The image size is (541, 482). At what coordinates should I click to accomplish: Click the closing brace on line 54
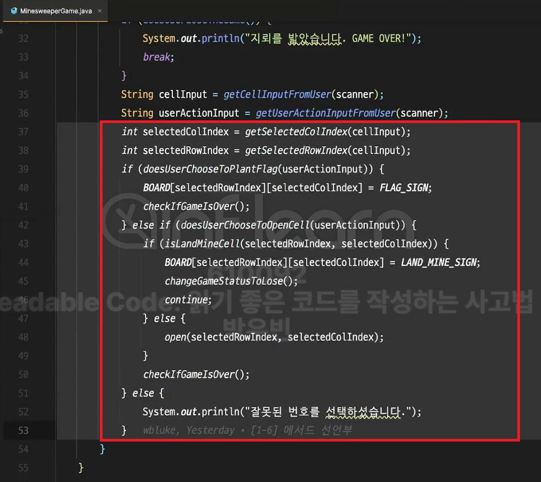click(x=102, y=449)
